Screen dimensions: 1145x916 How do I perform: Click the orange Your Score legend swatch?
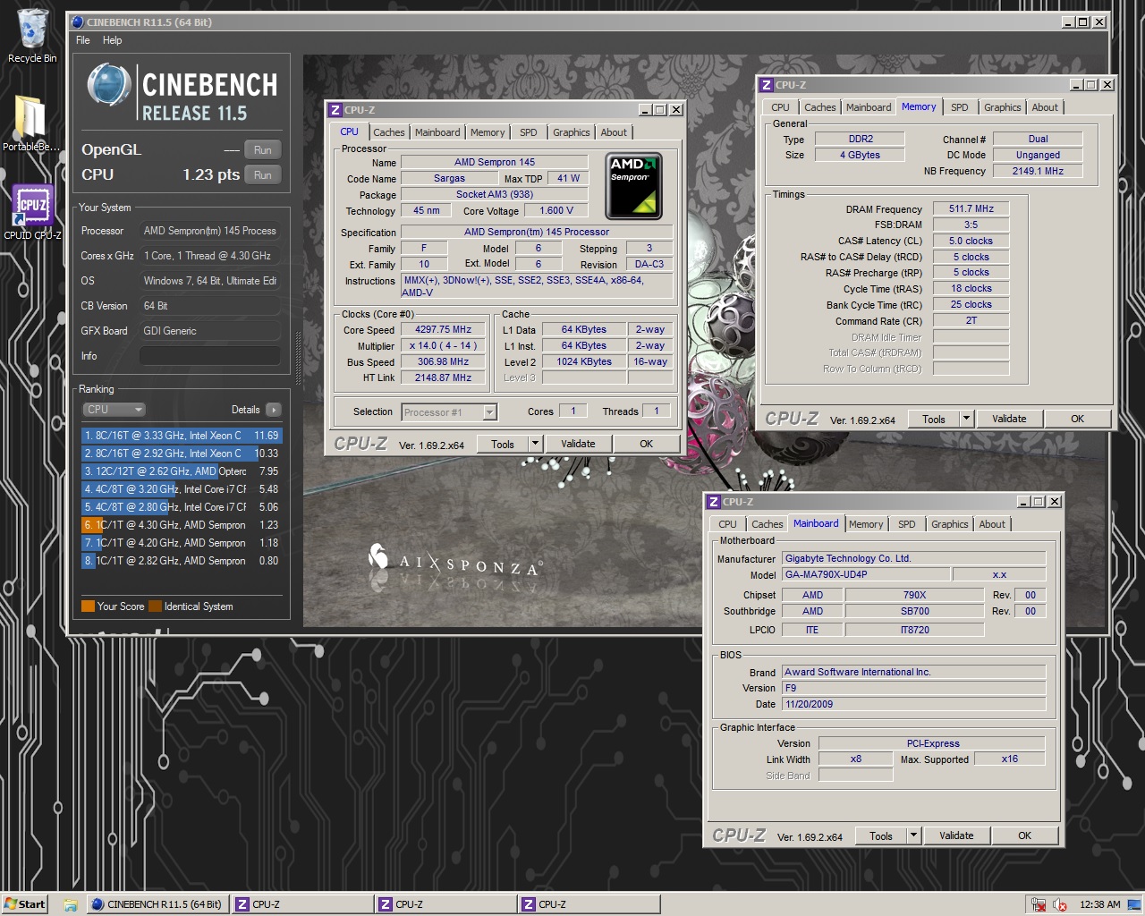click(x=88, y=606)
